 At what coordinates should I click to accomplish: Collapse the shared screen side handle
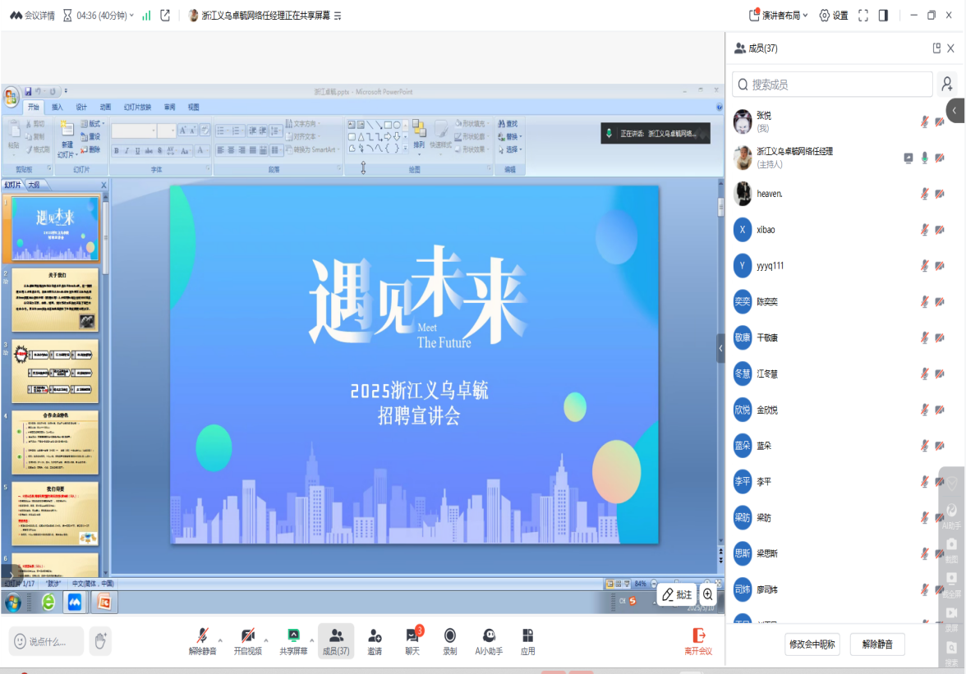click(720, 348)
